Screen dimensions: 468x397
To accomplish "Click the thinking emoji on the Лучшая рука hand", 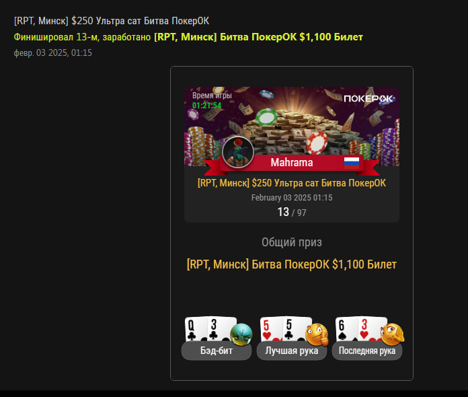I will tap(317, 334).
